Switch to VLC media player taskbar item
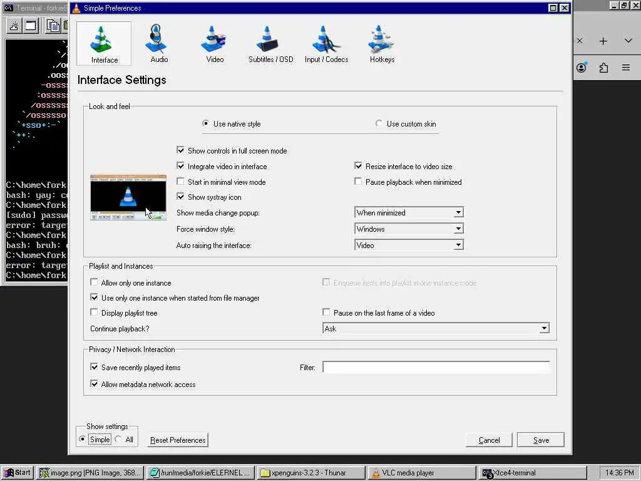The height and width of the screenshot is (481, 641). click(421, 473)
